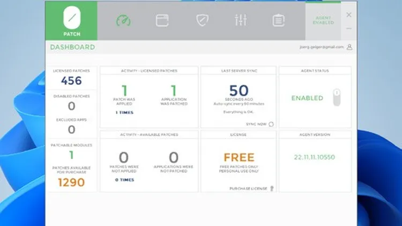
Task: Click the 1290 patches available for purchase
Action: [x=71, y=183]
